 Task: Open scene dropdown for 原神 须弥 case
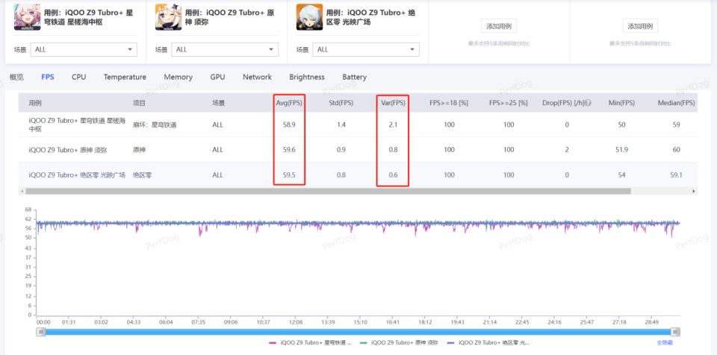pos(225,49)
